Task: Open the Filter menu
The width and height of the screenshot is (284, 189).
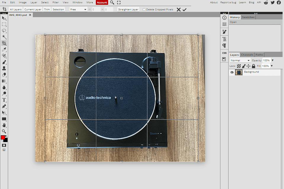Action: pos(56,2)
